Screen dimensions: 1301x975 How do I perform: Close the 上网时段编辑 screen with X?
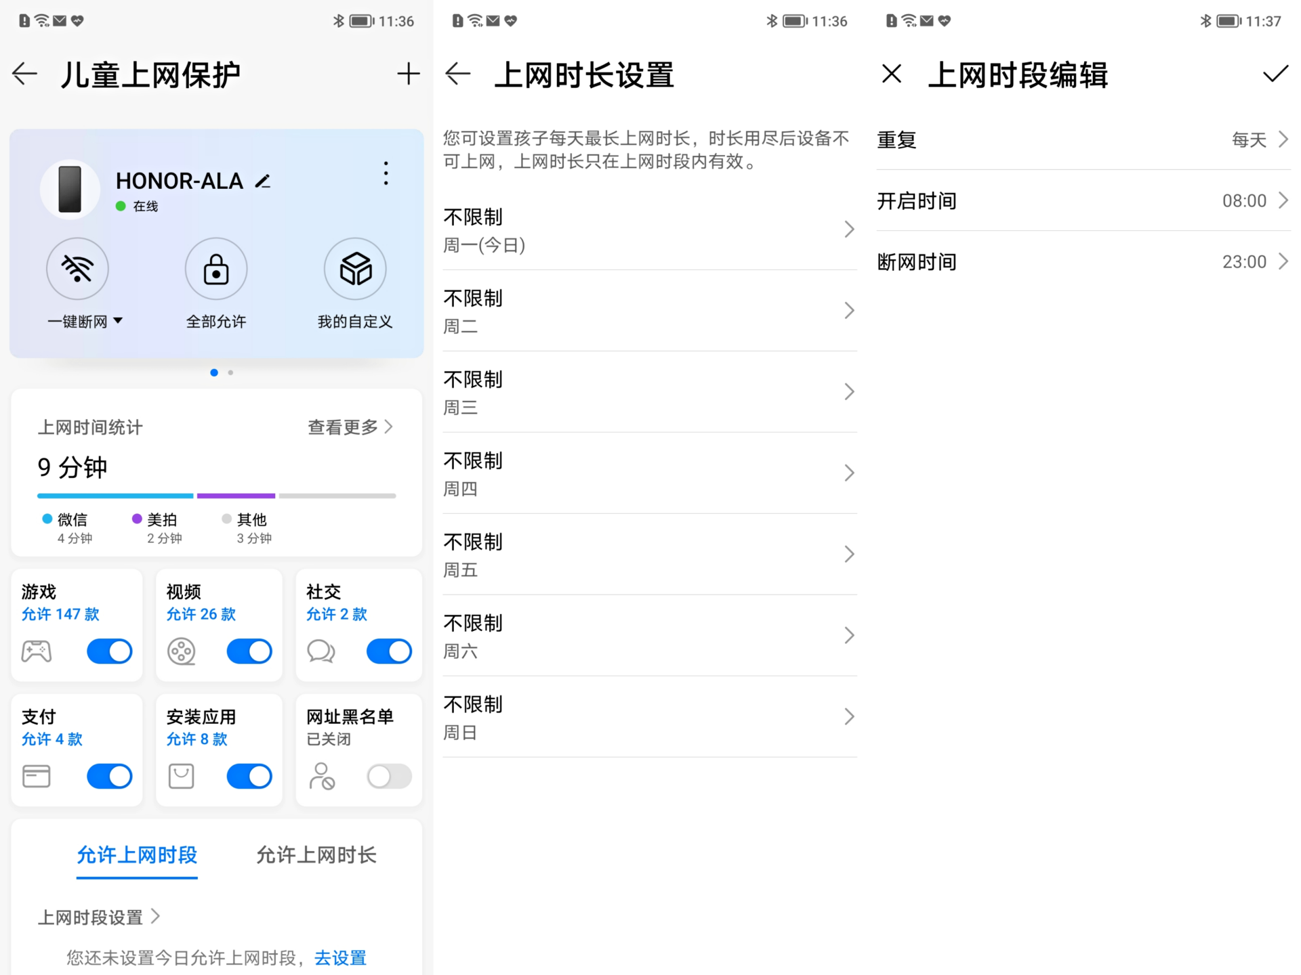[x=892, y=74]
